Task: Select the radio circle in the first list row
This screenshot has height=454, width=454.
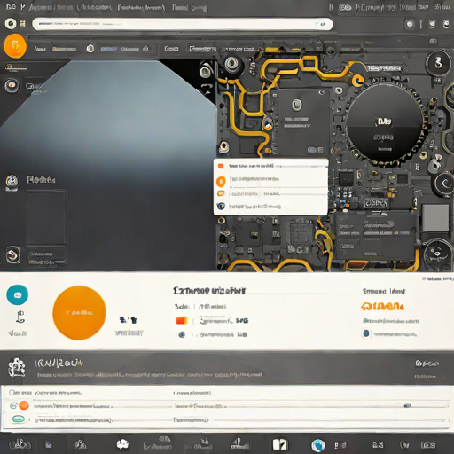Action: pyautogui.click(x=12, y=393)
